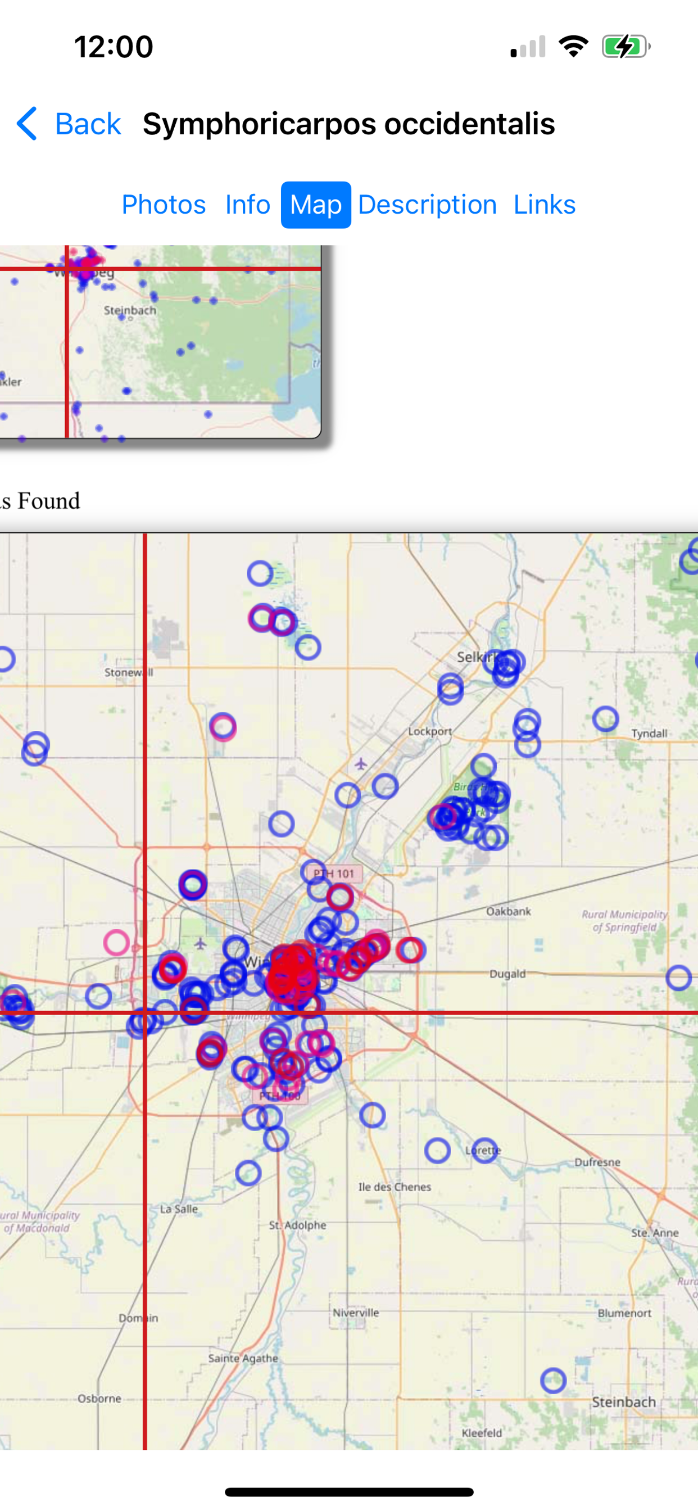Click the airport plane icon near Lockport
The image size is (698, 1511).
361,764
